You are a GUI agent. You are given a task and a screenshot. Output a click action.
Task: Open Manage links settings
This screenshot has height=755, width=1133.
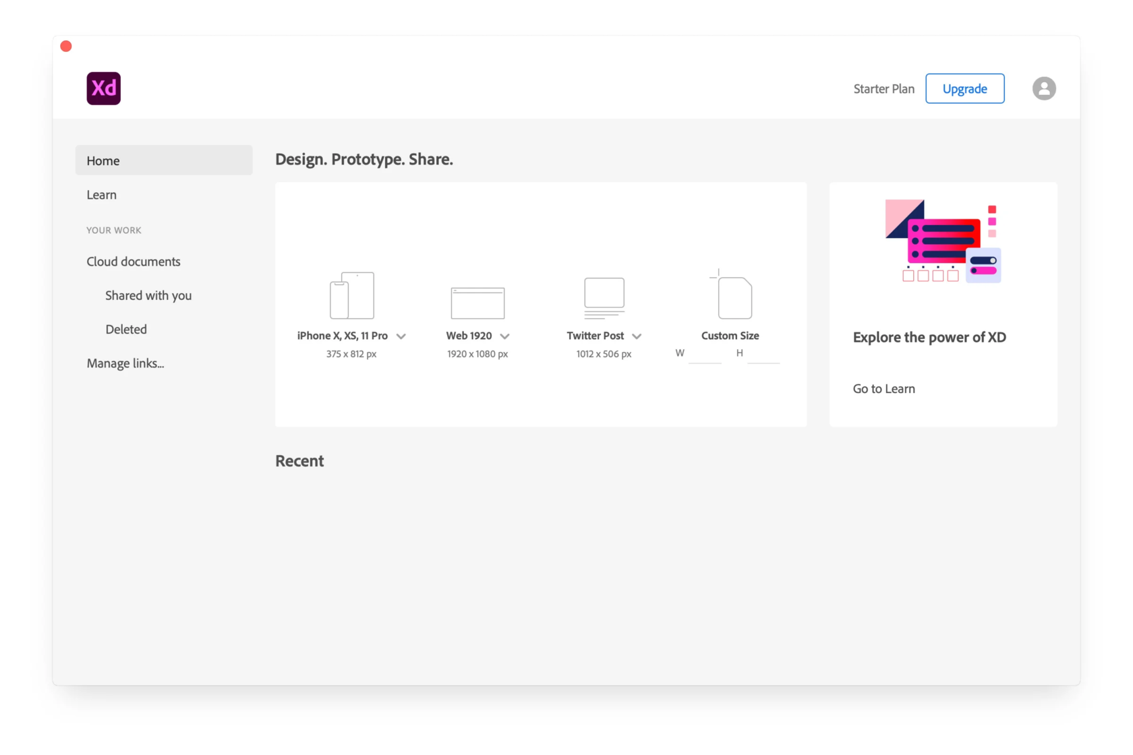pyautogui.click(x=125, y=363)
